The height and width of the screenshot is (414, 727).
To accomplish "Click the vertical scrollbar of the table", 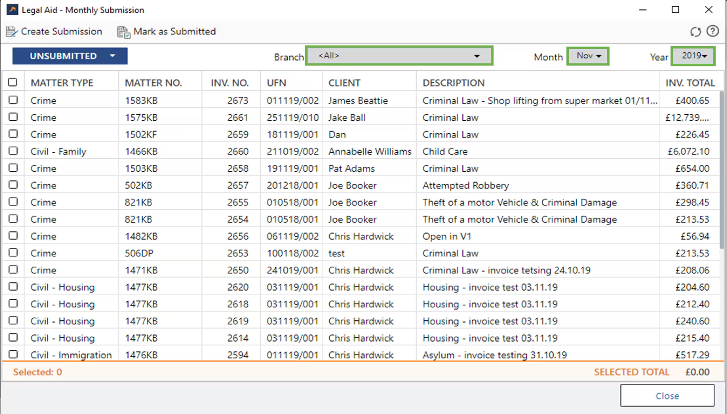I will coord(722,170).
